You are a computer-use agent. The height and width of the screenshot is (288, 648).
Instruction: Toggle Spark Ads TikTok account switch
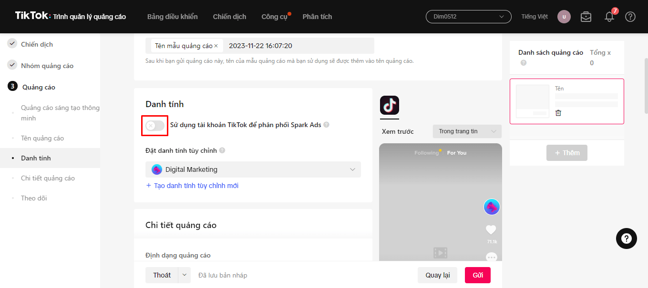click(x=155, y=126)
